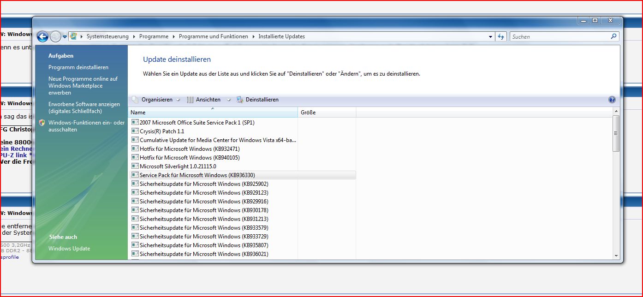
Task: Click Programme in the breadcrumb
Action: point(154,36)
